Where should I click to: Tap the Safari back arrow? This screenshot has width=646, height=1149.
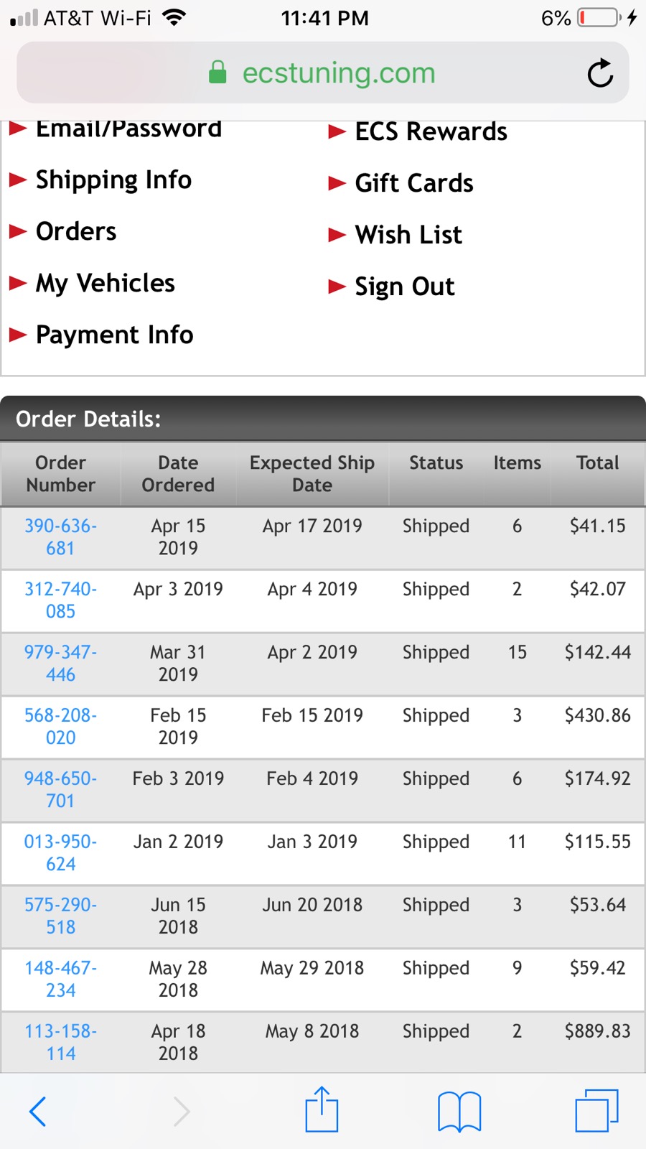[x=38, y=1111]
